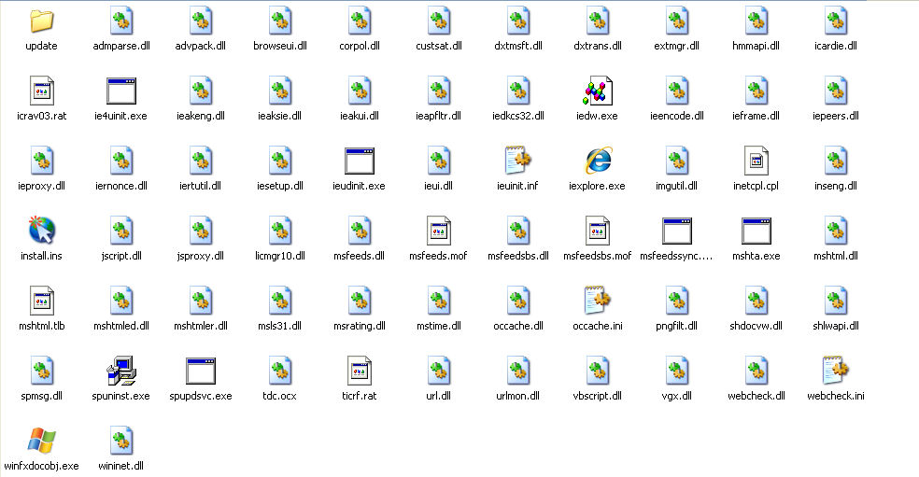This screenshot has width=919, height=477.
Task: Select the wininet.dll file icon
Action: pos(121,441)
